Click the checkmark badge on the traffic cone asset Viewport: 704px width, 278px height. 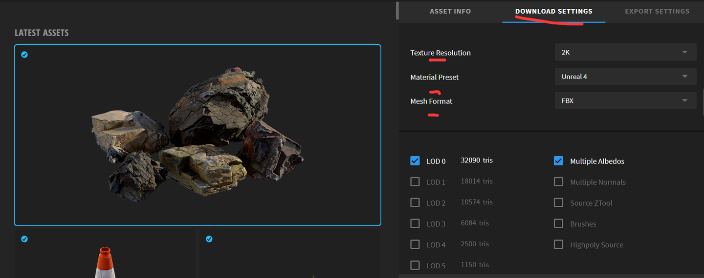[x=24, y=239]
